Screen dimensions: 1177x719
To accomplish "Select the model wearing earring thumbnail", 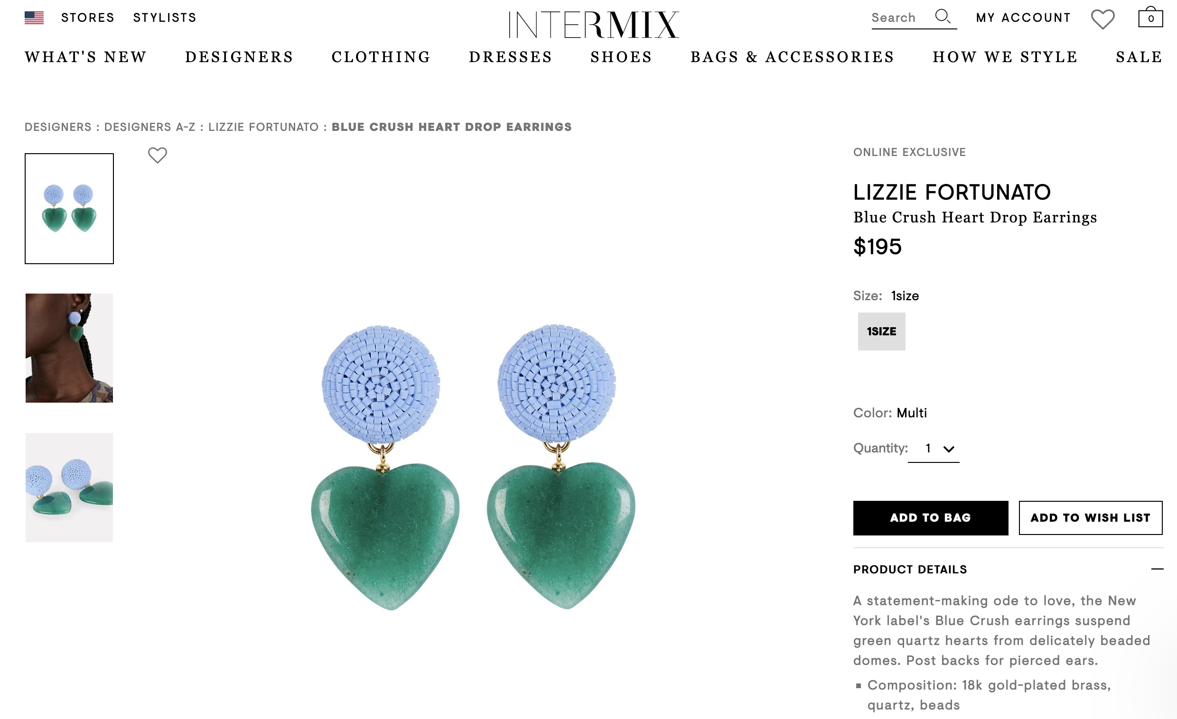I will click(x=69, y=348).
